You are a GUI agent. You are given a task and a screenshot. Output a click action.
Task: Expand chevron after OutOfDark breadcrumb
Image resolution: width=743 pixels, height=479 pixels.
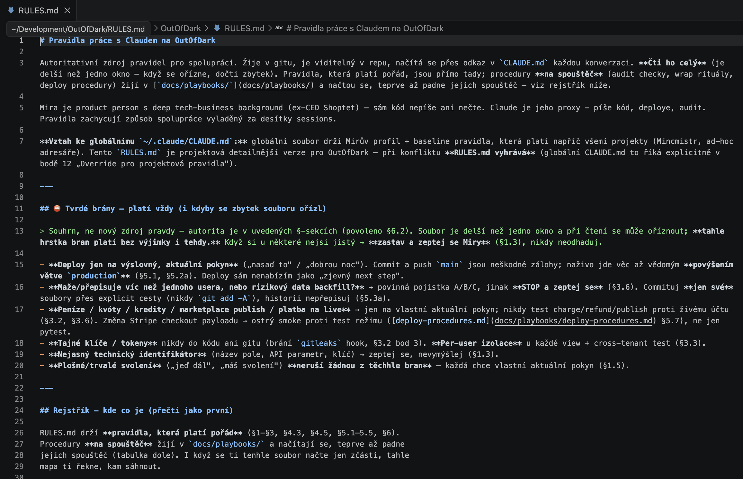tap(207, 28)
